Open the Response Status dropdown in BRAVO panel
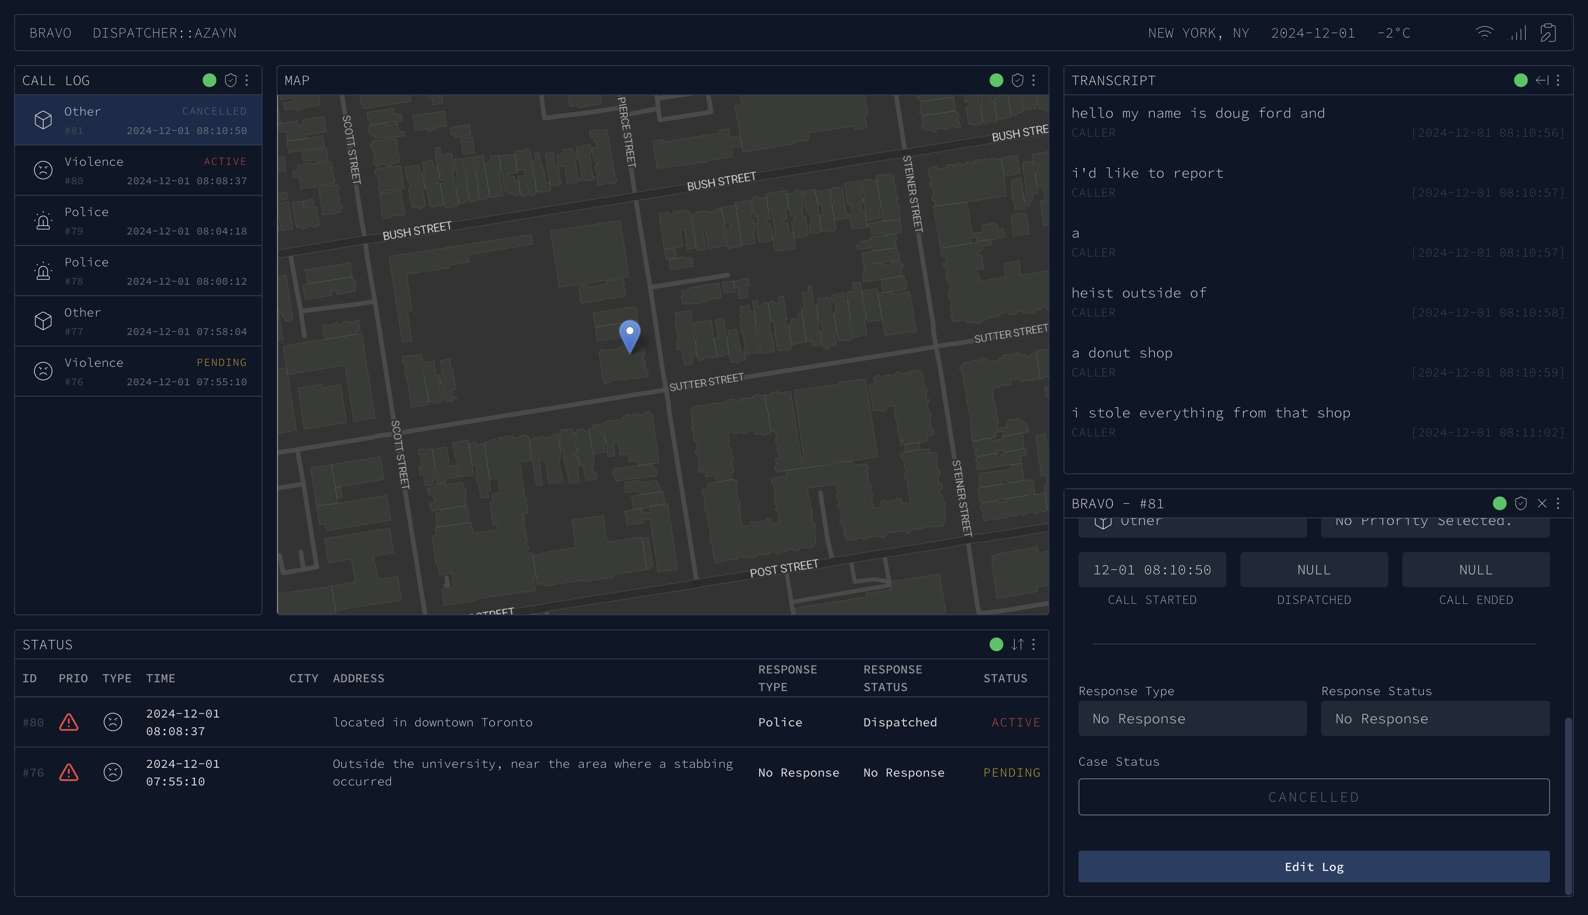1588x915 pixels. 1436,718
